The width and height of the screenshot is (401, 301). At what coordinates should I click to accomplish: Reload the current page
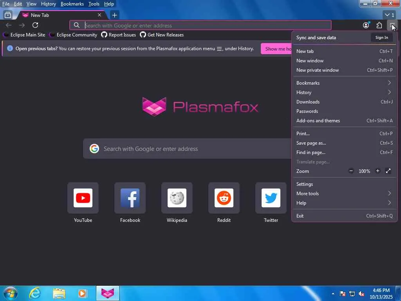pyautogui.click(x=35, y=25)
